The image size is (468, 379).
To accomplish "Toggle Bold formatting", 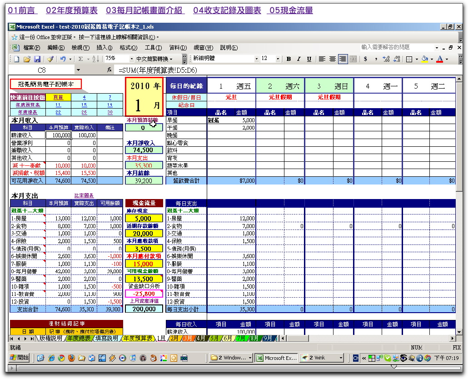I will [x=289, y=59].
